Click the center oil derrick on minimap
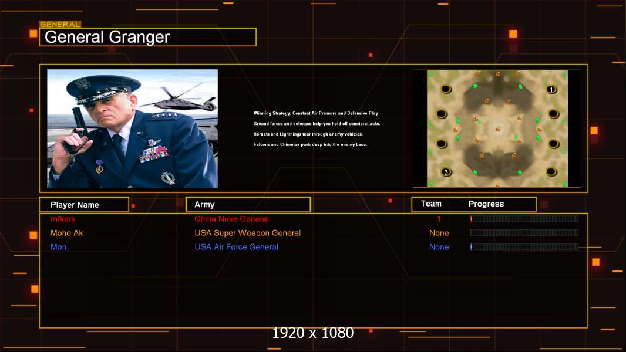Image resolution: width=626 pixels, height=352 pixels. (x=497, y=128)
